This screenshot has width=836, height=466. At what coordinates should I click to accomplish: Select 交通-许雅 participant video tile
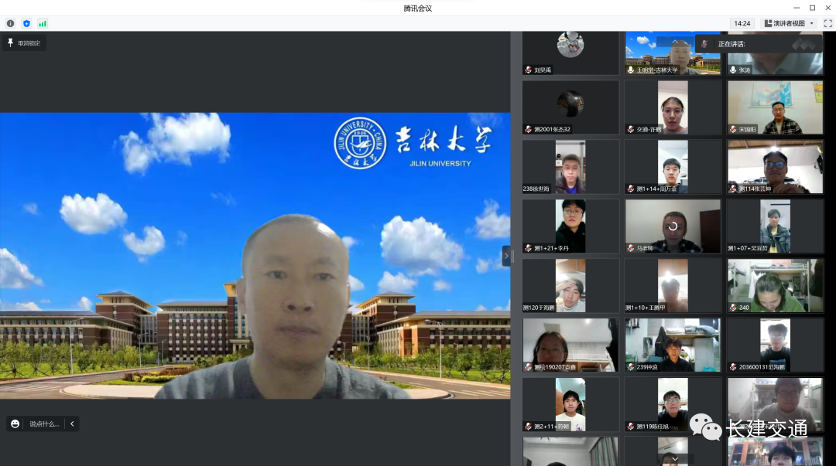point(673,107)
